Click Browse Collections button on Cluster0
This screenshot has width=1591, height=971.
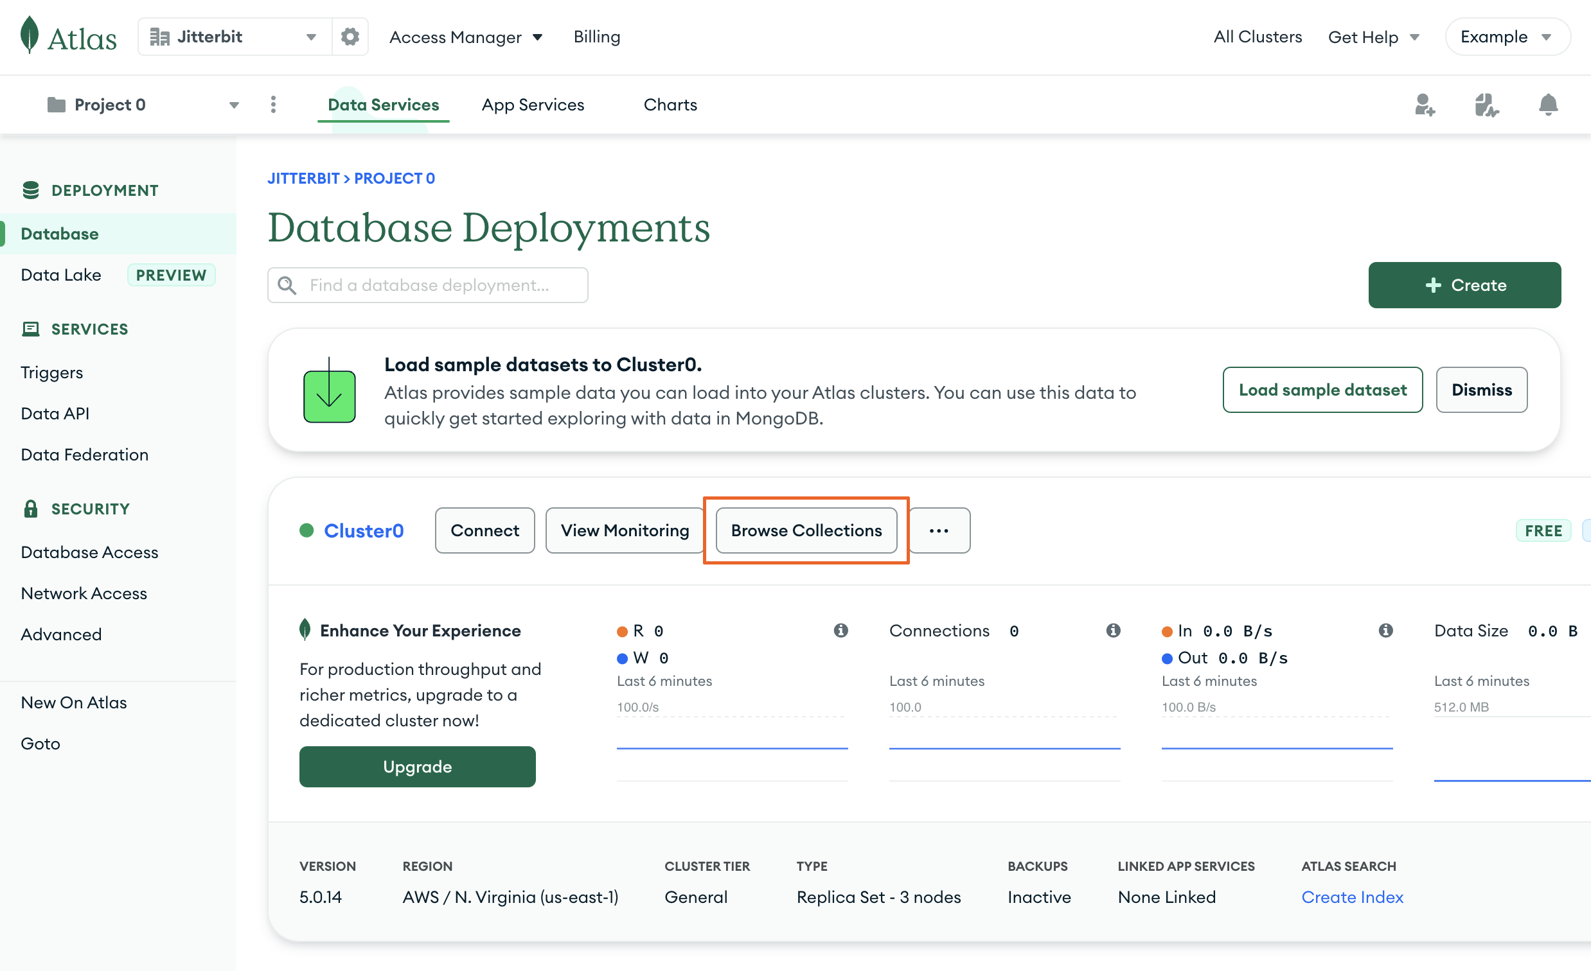coord(807,530)
